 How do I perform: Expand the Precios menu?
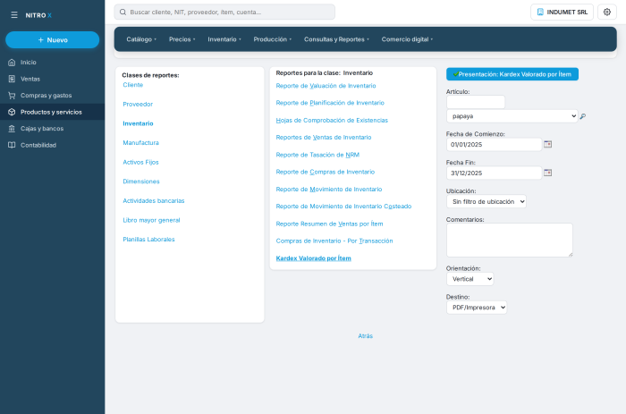(182, 39)
